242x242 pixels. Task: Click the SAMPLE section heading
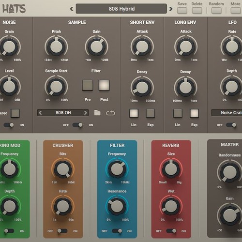pyautogui.click(x=77, y=22)
